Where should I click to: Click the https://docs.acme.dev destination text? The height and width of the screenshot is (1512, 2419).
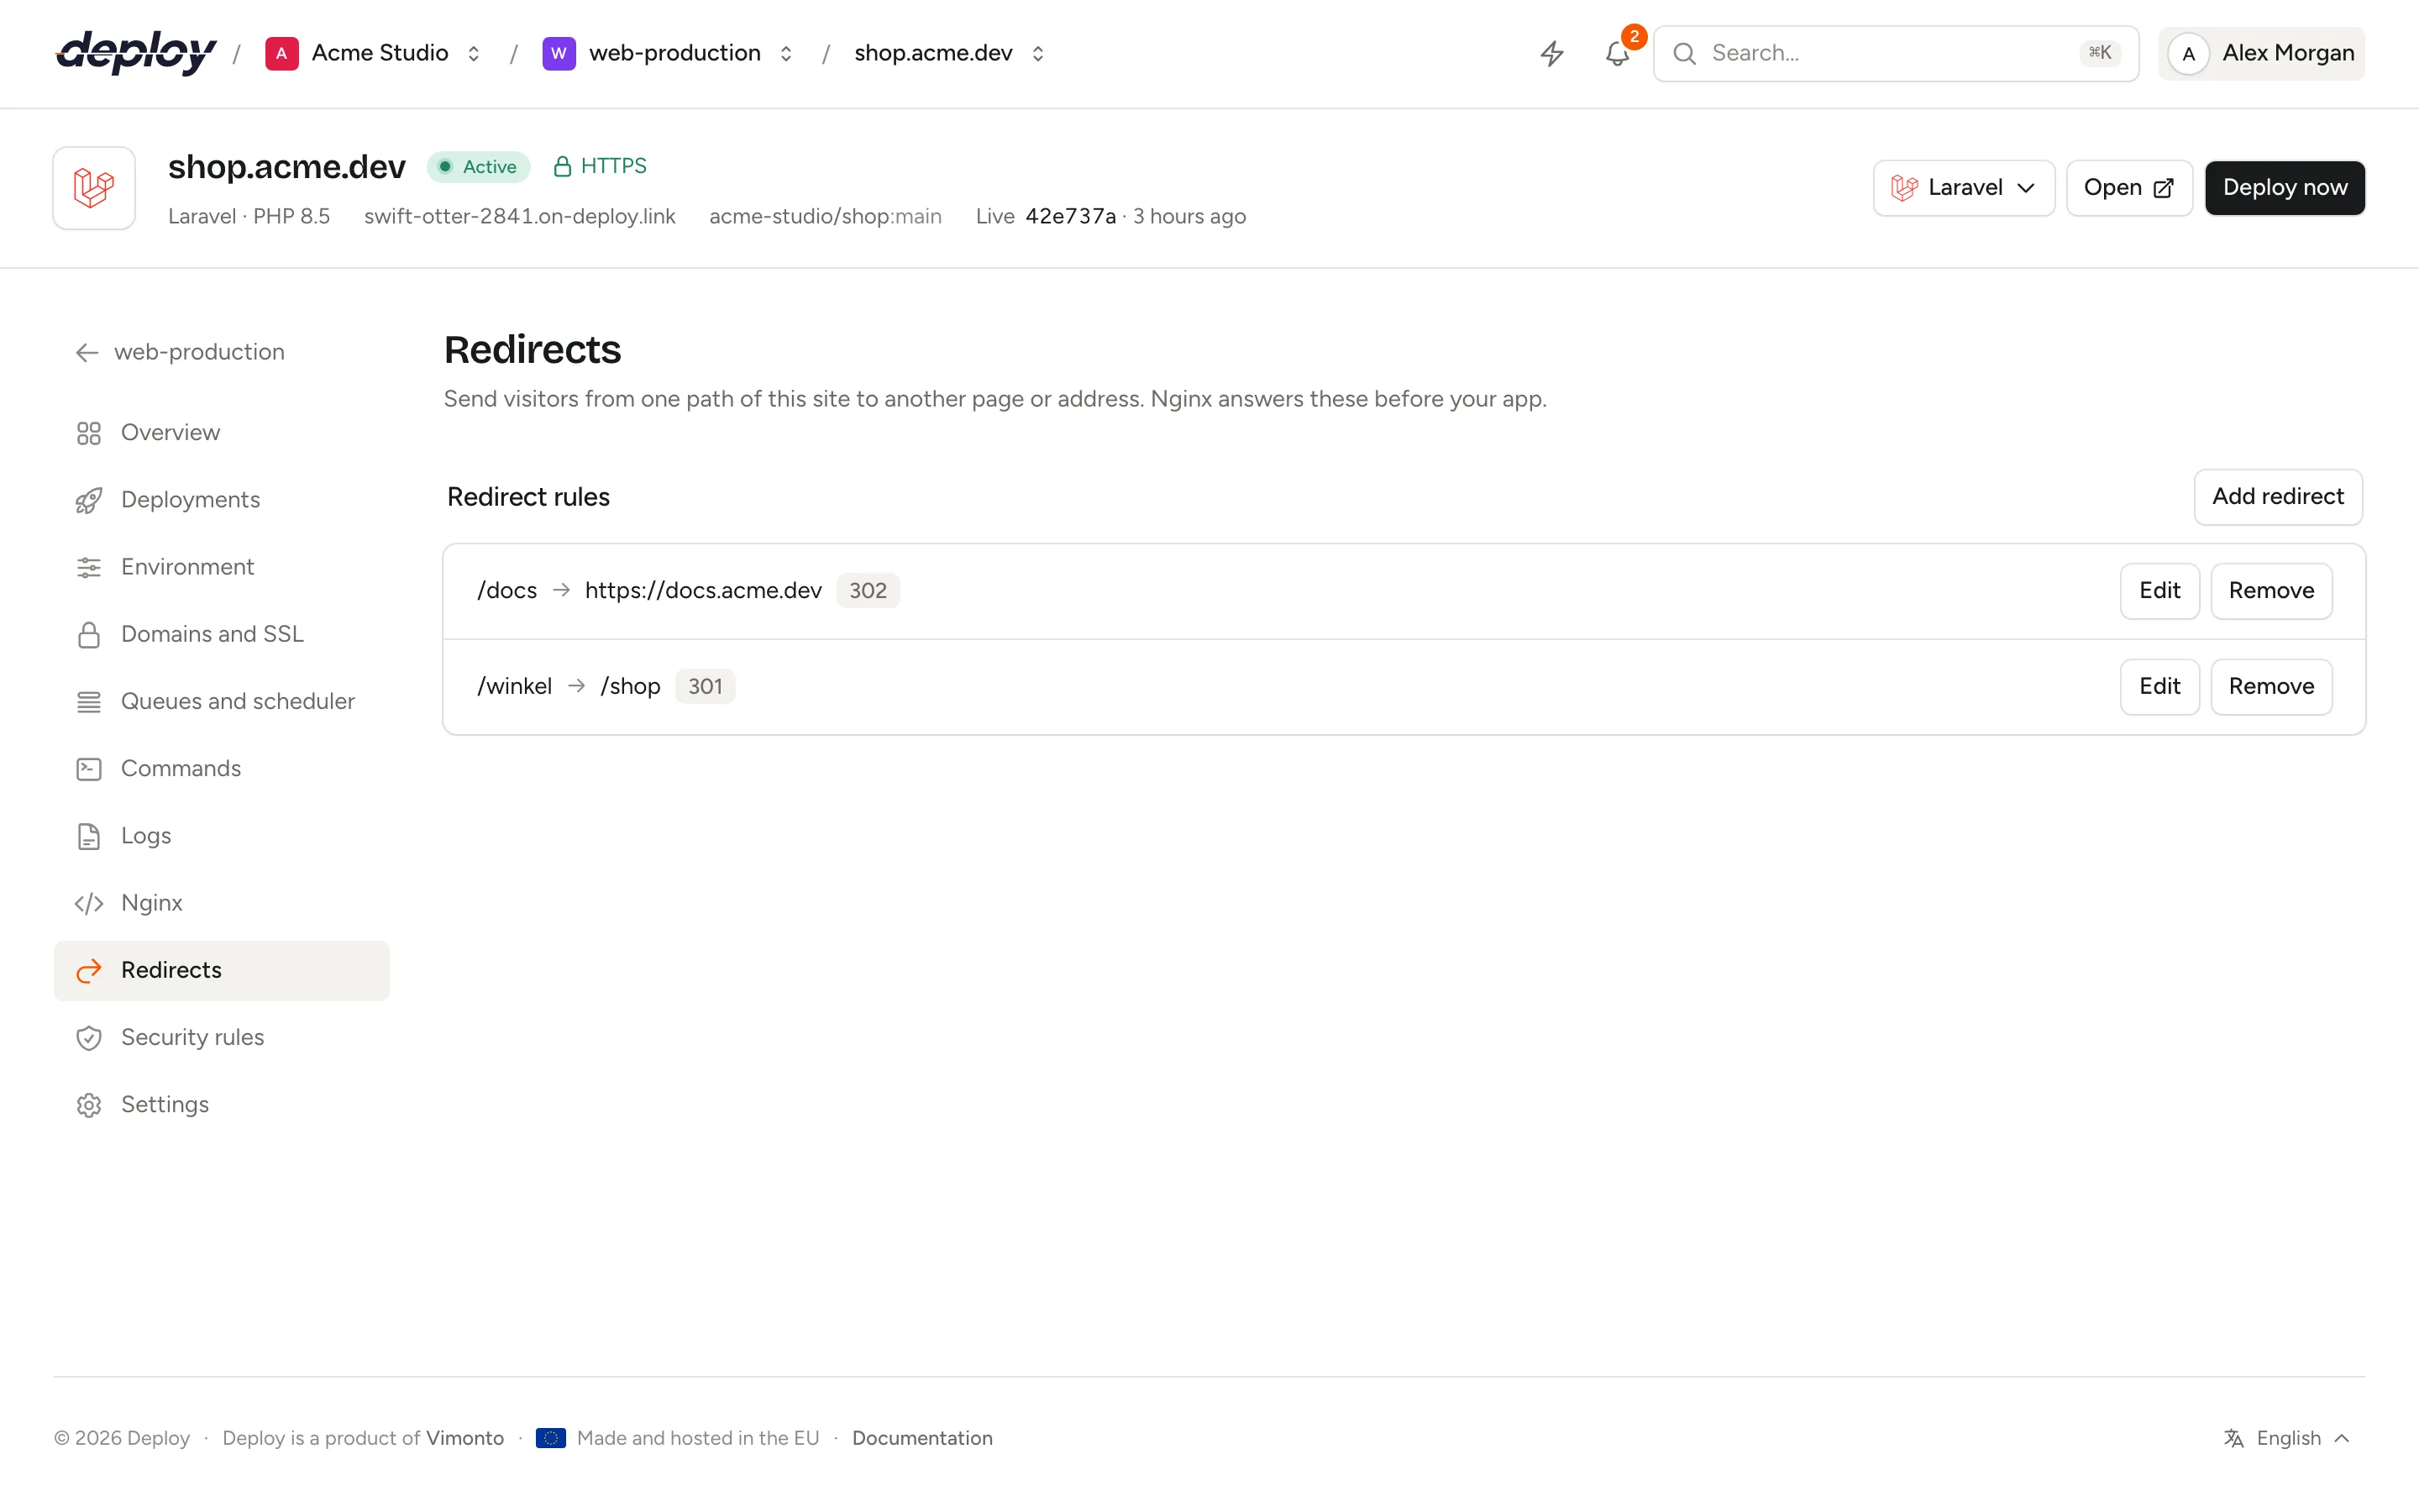pos(703,591)
